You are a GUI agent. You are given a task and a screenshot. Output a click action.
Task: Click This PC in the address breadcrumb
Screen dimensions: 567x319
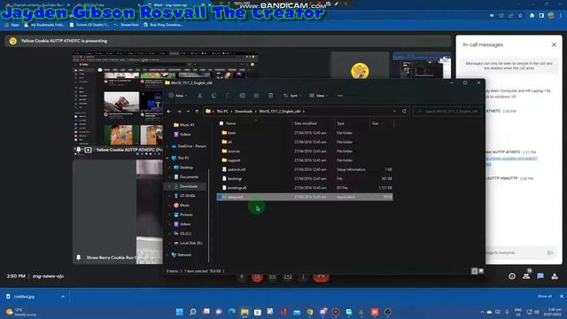pyautogui.click(x=222, y=112)
